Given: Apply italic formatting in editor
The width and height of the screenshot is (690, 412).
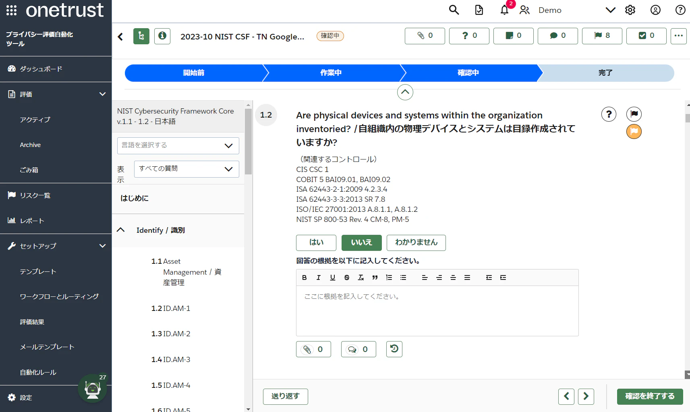Looking at the screenshot, I should click(x=319, y=277).
